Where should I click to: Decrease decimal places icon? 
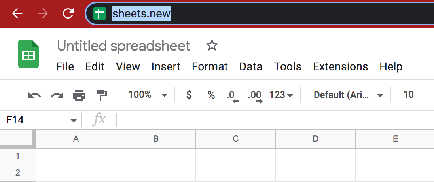click(233, 97)
